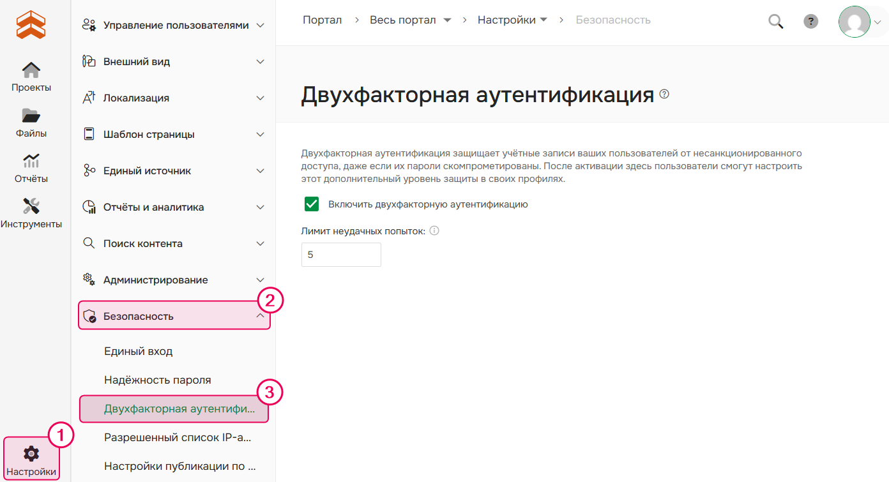Select the Файлы icon in the sidebar
889x482 pixels.
coord(31,119)
